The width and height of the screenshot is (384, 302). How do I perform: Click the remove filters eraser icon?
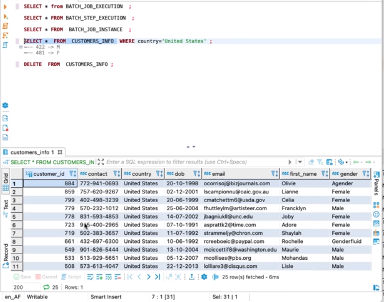[x=311, y=162]
